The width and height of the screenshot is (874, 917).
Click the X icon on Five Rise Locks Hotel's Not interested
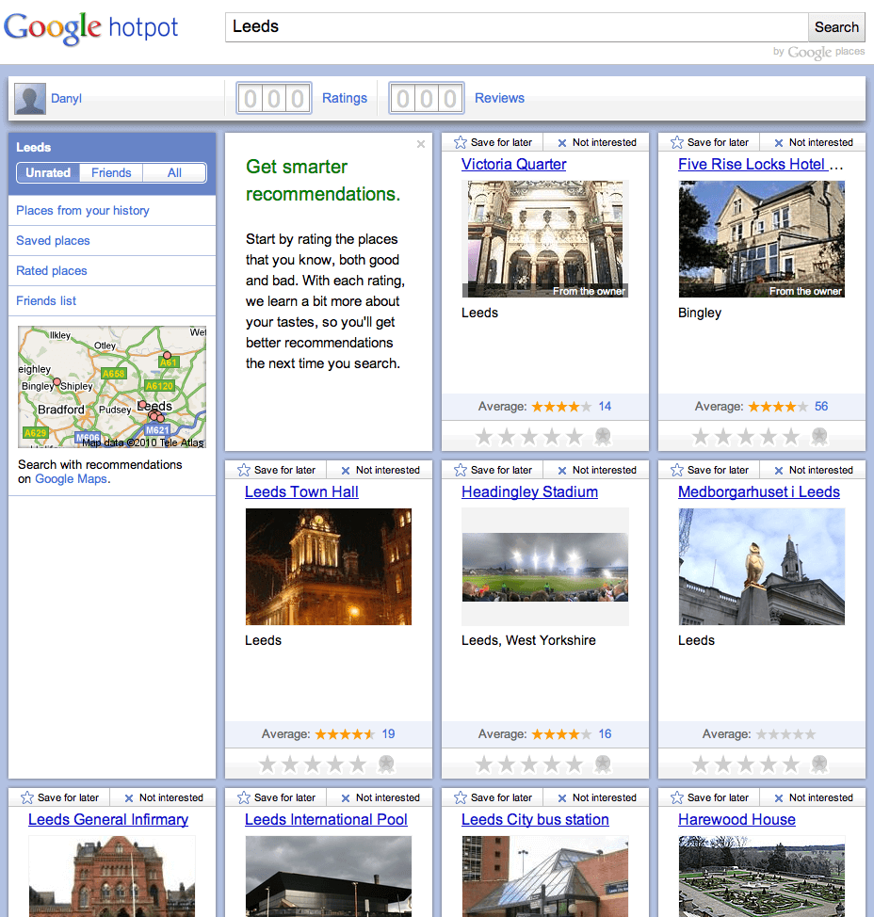tap(779, 143)
